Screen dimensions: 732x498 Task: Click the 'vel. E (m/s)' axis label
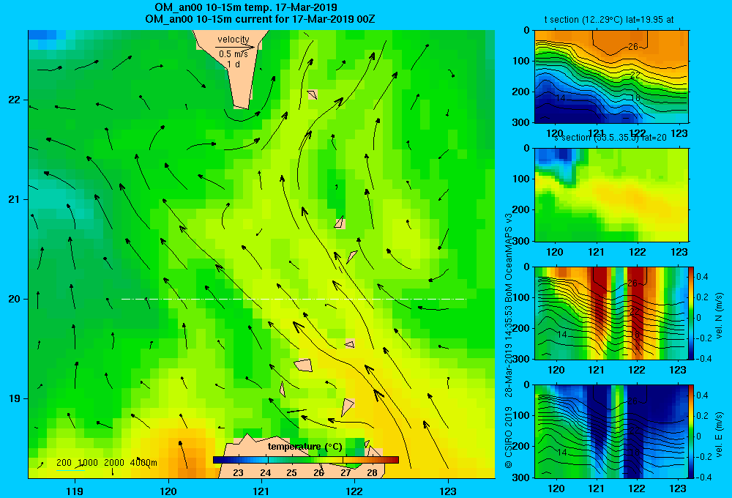(x=720, y=434)
